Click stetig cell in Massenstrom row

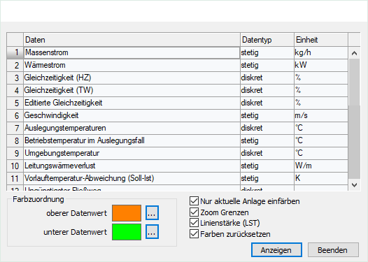(267, 52)
